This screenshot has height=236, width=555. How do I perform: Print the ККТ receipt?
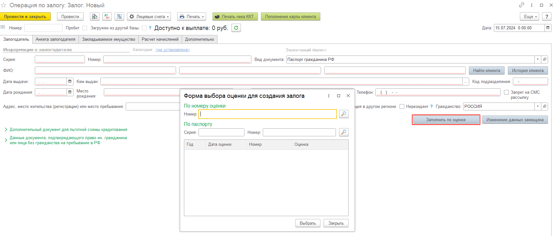click(235, 16)
